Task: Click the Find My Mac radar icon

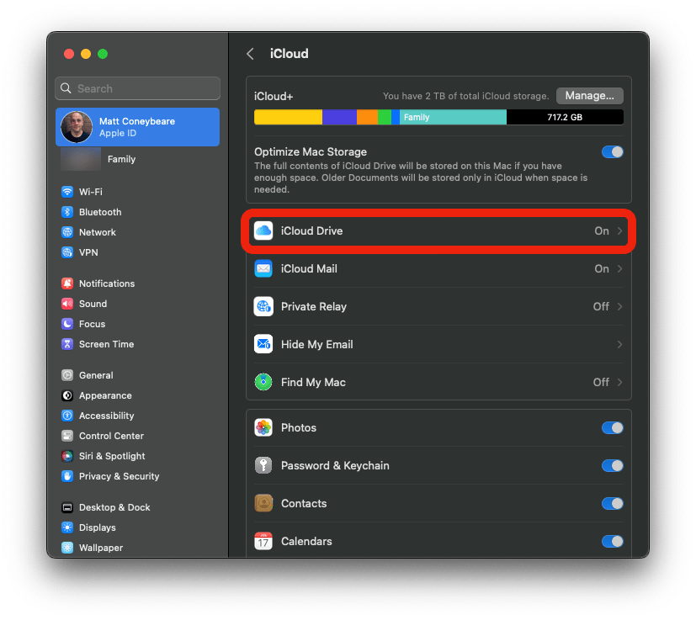Action: pos(263,382)
